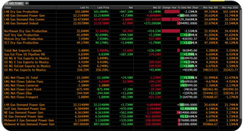
Task: Sort by the Last Price column header
Action: (x=103, y=7)
